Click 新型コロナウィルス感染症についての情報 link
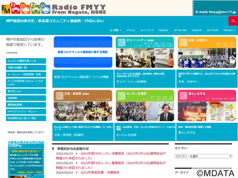The width and height of the screenshot is (238, 178). click(x=82, y=77)
